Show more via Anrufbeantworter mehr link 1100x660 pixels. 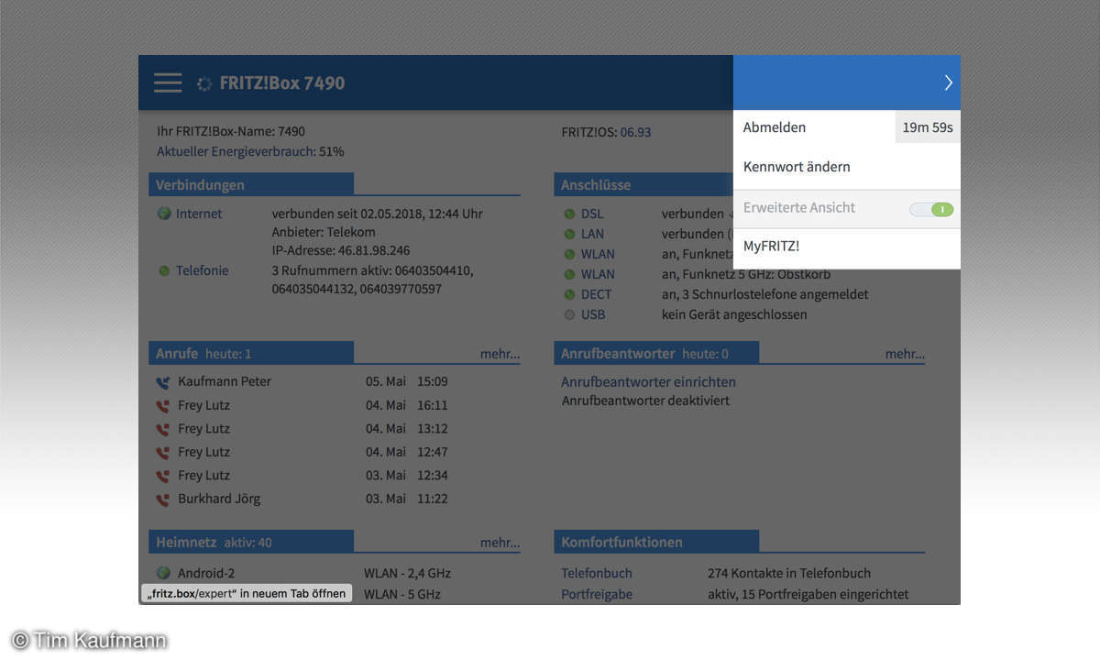click(905, 354)
